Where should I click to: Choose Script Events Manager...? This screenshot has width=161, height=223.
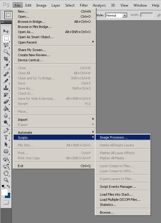(x=123, y=187)
